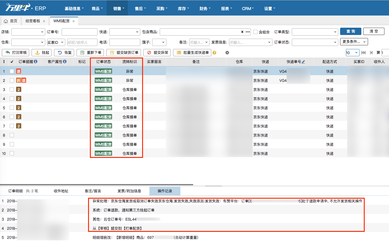Close the WMS配货 tab
The width and height of the screenshot is (389, 244).
pos(73,21)
